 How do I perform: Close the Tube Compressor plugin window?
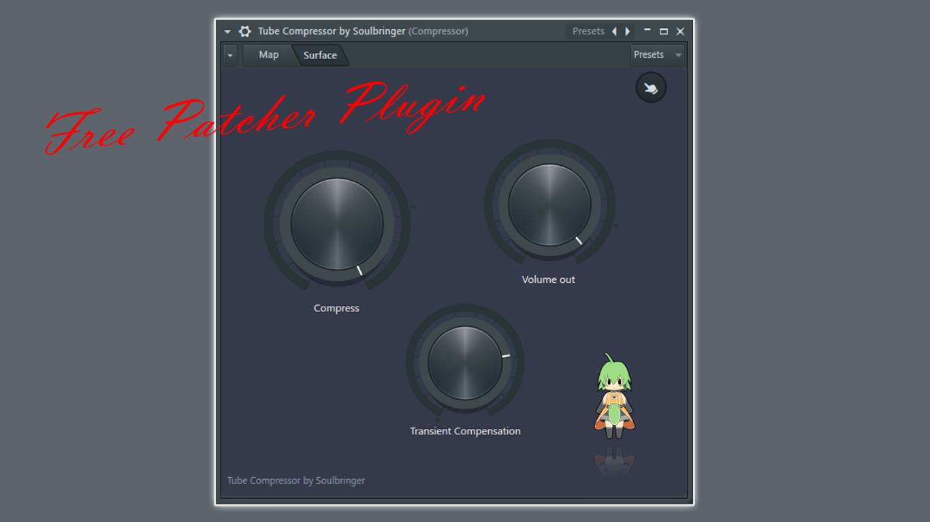[680, 31]
